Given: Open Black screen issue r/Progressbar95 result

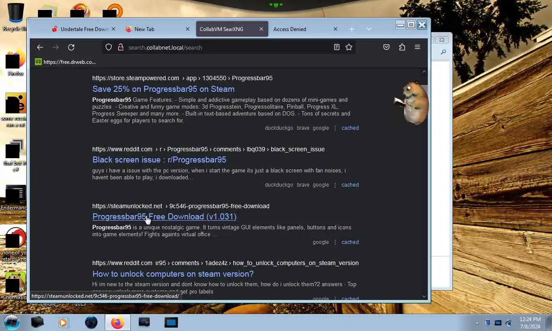Looking at the screenshot, I should click(x=159, y=160).
